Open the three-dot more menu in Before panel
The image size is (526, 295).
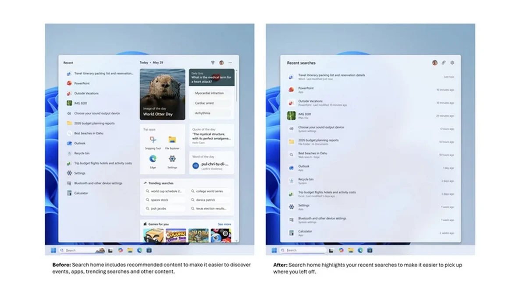click(230, 63)
